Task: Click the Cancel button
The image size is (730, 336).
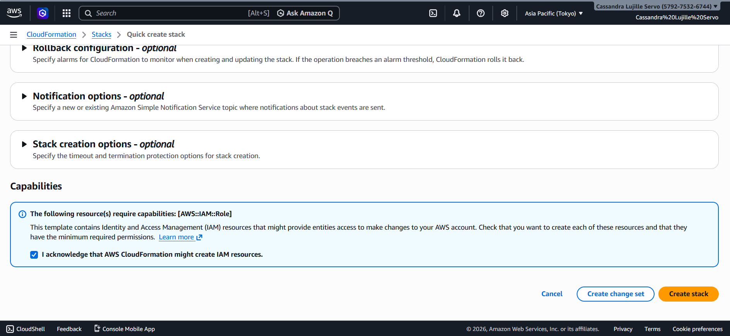Action: pos(552,294)
